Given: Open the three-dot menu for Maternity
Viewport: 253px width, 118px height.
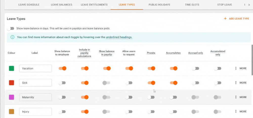Looking at the screenshot, I should (x=236, y=97).
